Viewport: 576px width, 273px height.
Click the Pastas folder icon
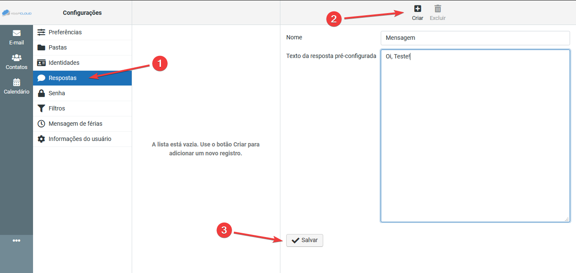click(x=41, y=47)
